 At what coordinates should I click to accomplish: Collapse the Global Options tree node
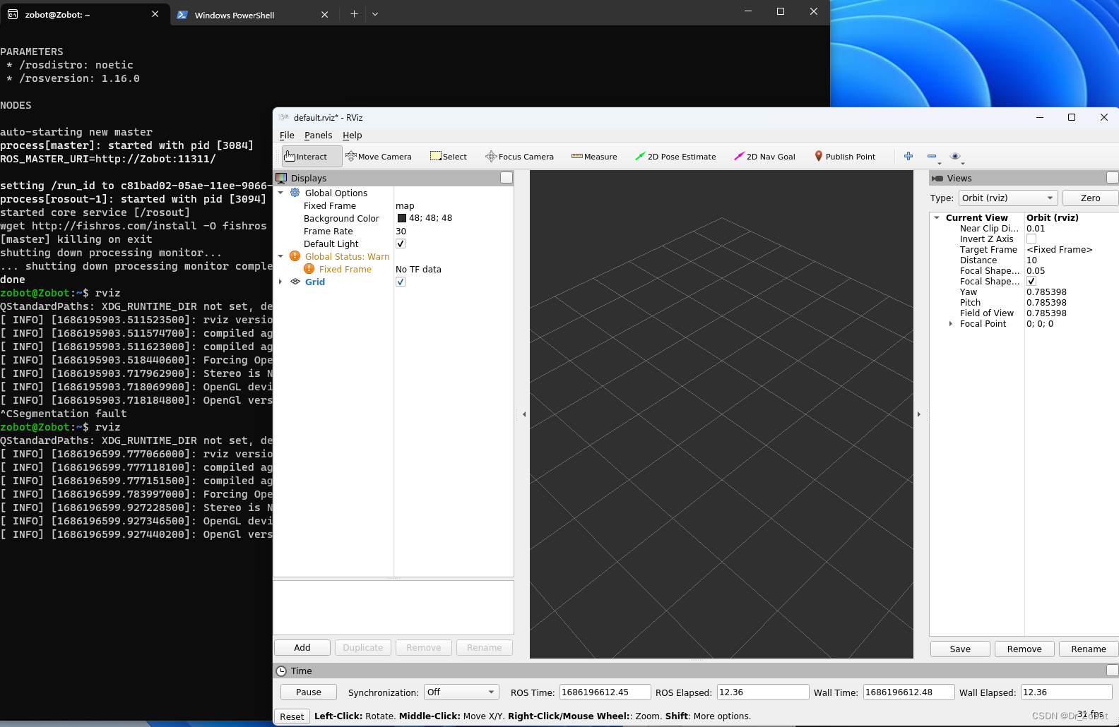pyautogui.click(x=280, y=193)
